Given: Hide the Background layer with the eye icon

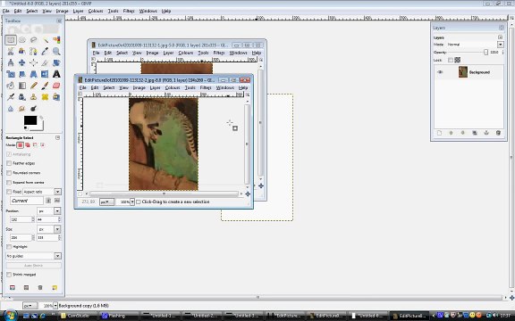Looking at the screenshot, I should click(440, 72).
